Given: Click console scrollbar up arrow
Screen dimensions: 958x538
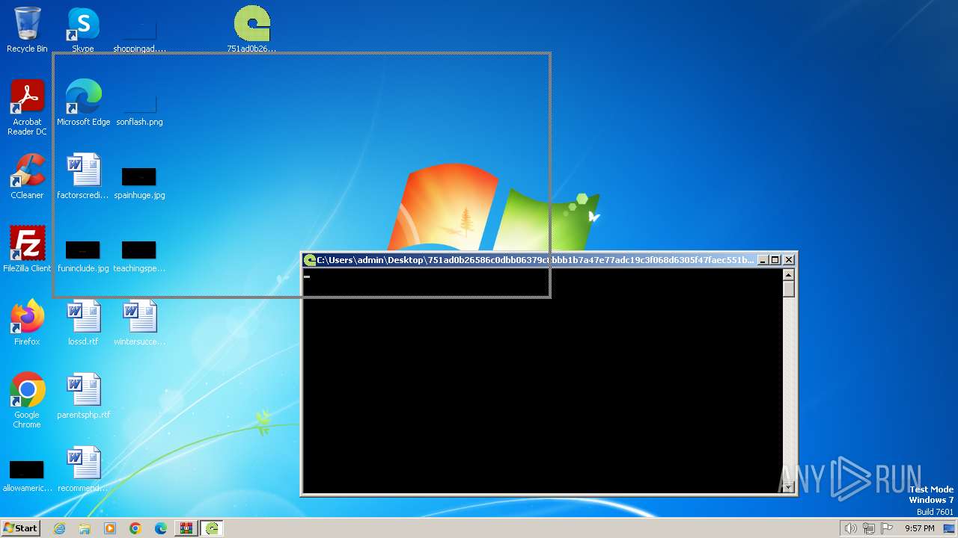Looking at the screenshot, I should click(788, 274).
